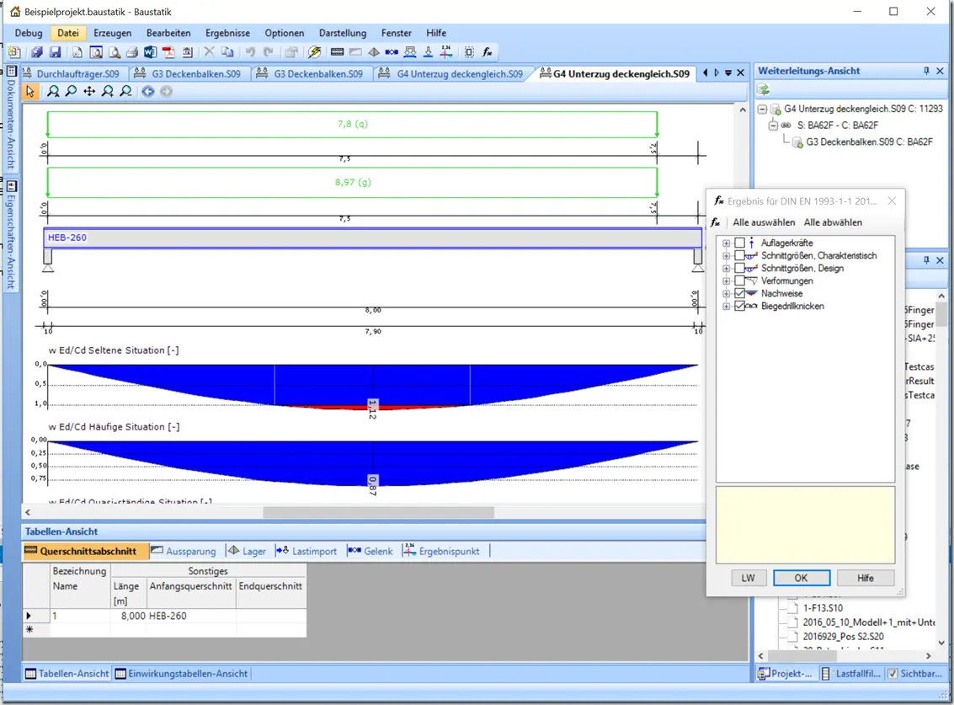Select the arrow pointer tool in view toolbar
The image size is (954, 705).
[x=30, y=91]
